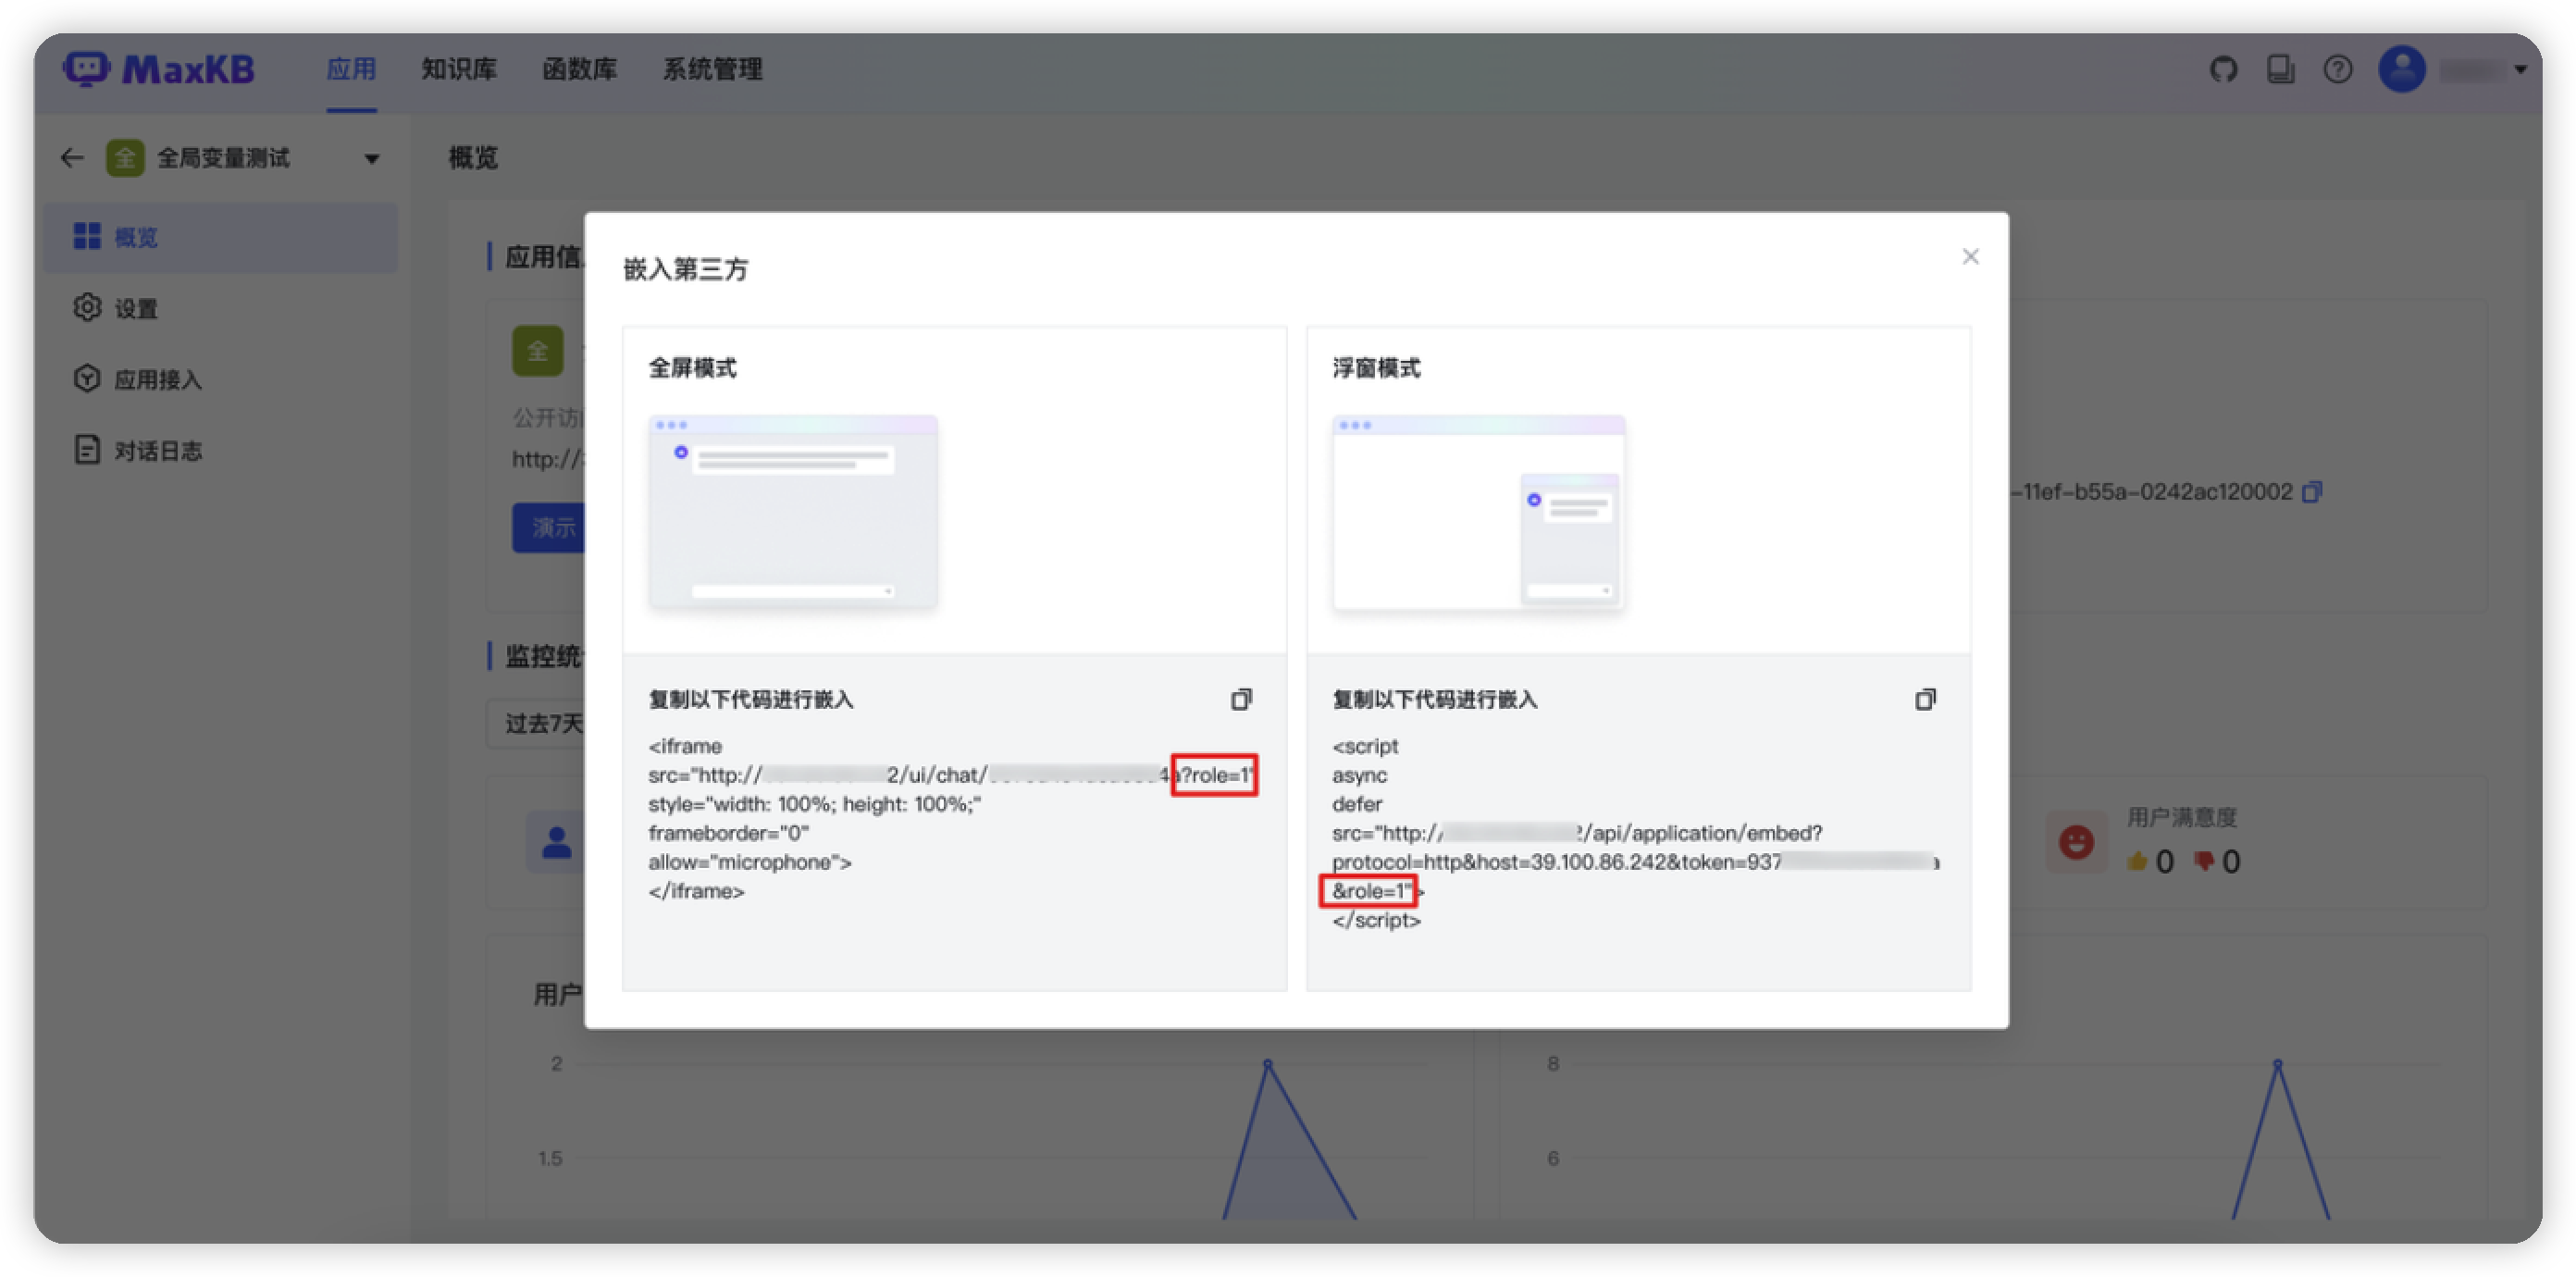The image size is (2576, 1277).
Task: Click the 浮窗模式 heading
Action: (x=1376, y=368)
